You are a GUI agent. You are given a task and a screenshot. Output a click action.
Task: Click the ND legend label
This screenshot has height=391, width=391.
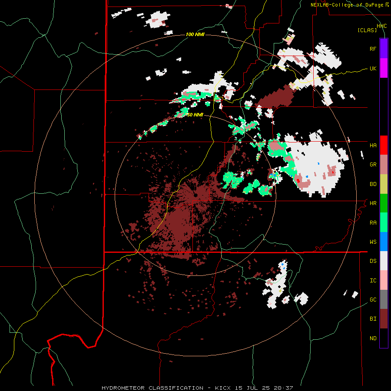click(x=373, y=338)
